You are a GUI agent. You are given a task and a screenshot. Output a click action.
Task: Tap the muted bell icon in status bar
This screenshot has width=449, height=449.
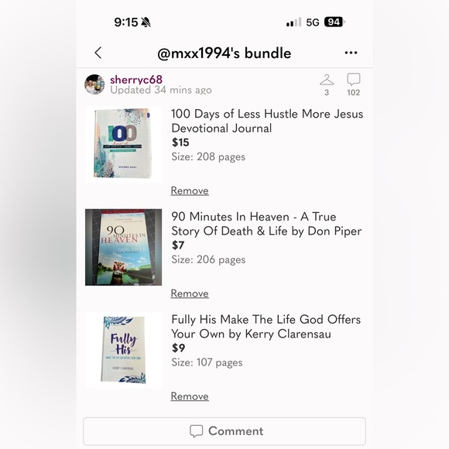[x=146, y=22]
